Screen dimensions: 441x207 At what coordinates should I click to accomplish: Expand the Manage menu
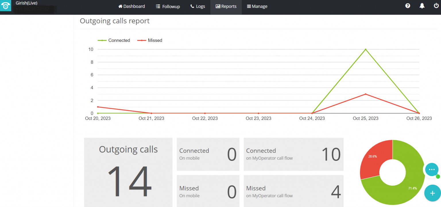pyautogui.click(x=257, y=6)
